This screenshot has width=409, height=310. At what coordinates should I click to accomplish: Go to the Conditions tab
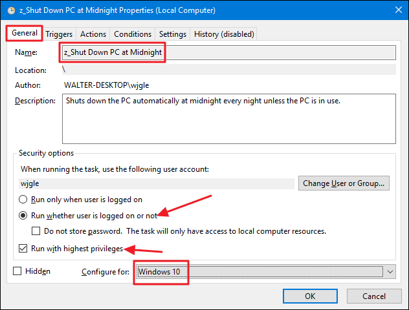(133, 34)
